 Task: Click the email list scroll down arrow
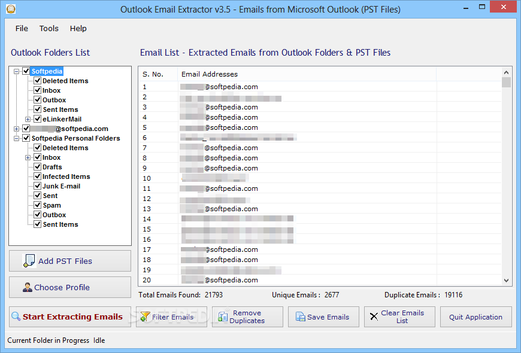506,280
